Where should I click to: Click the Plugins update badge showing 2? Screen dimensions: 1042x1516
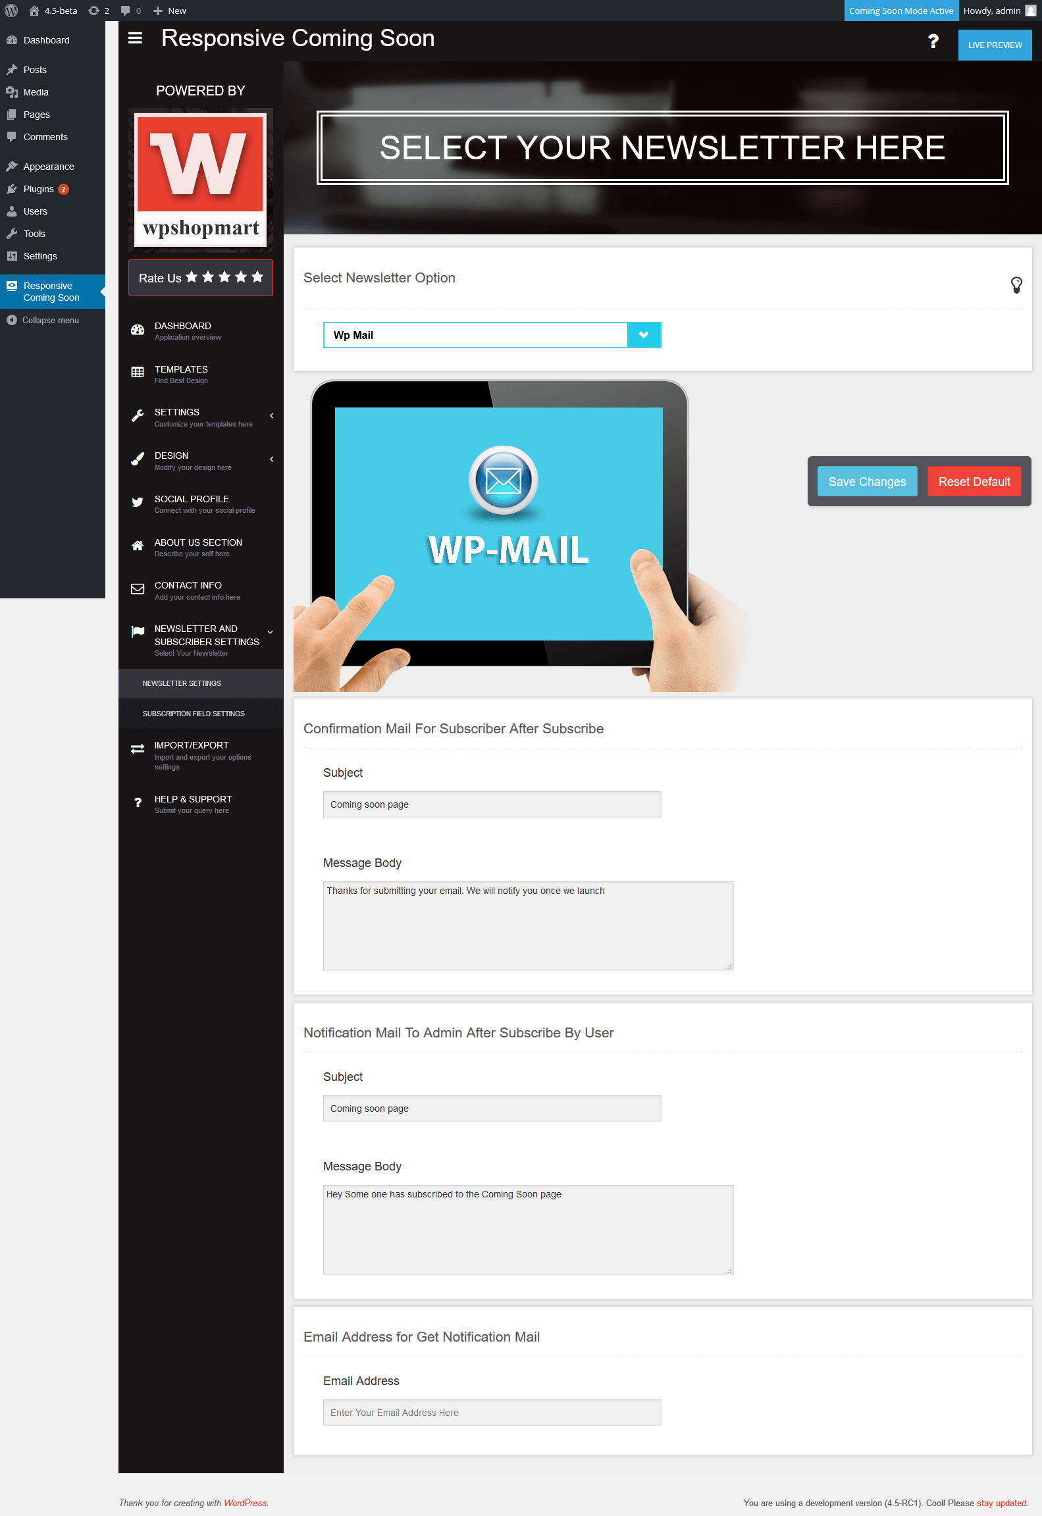pyautogui.click(x=63, y=189)
